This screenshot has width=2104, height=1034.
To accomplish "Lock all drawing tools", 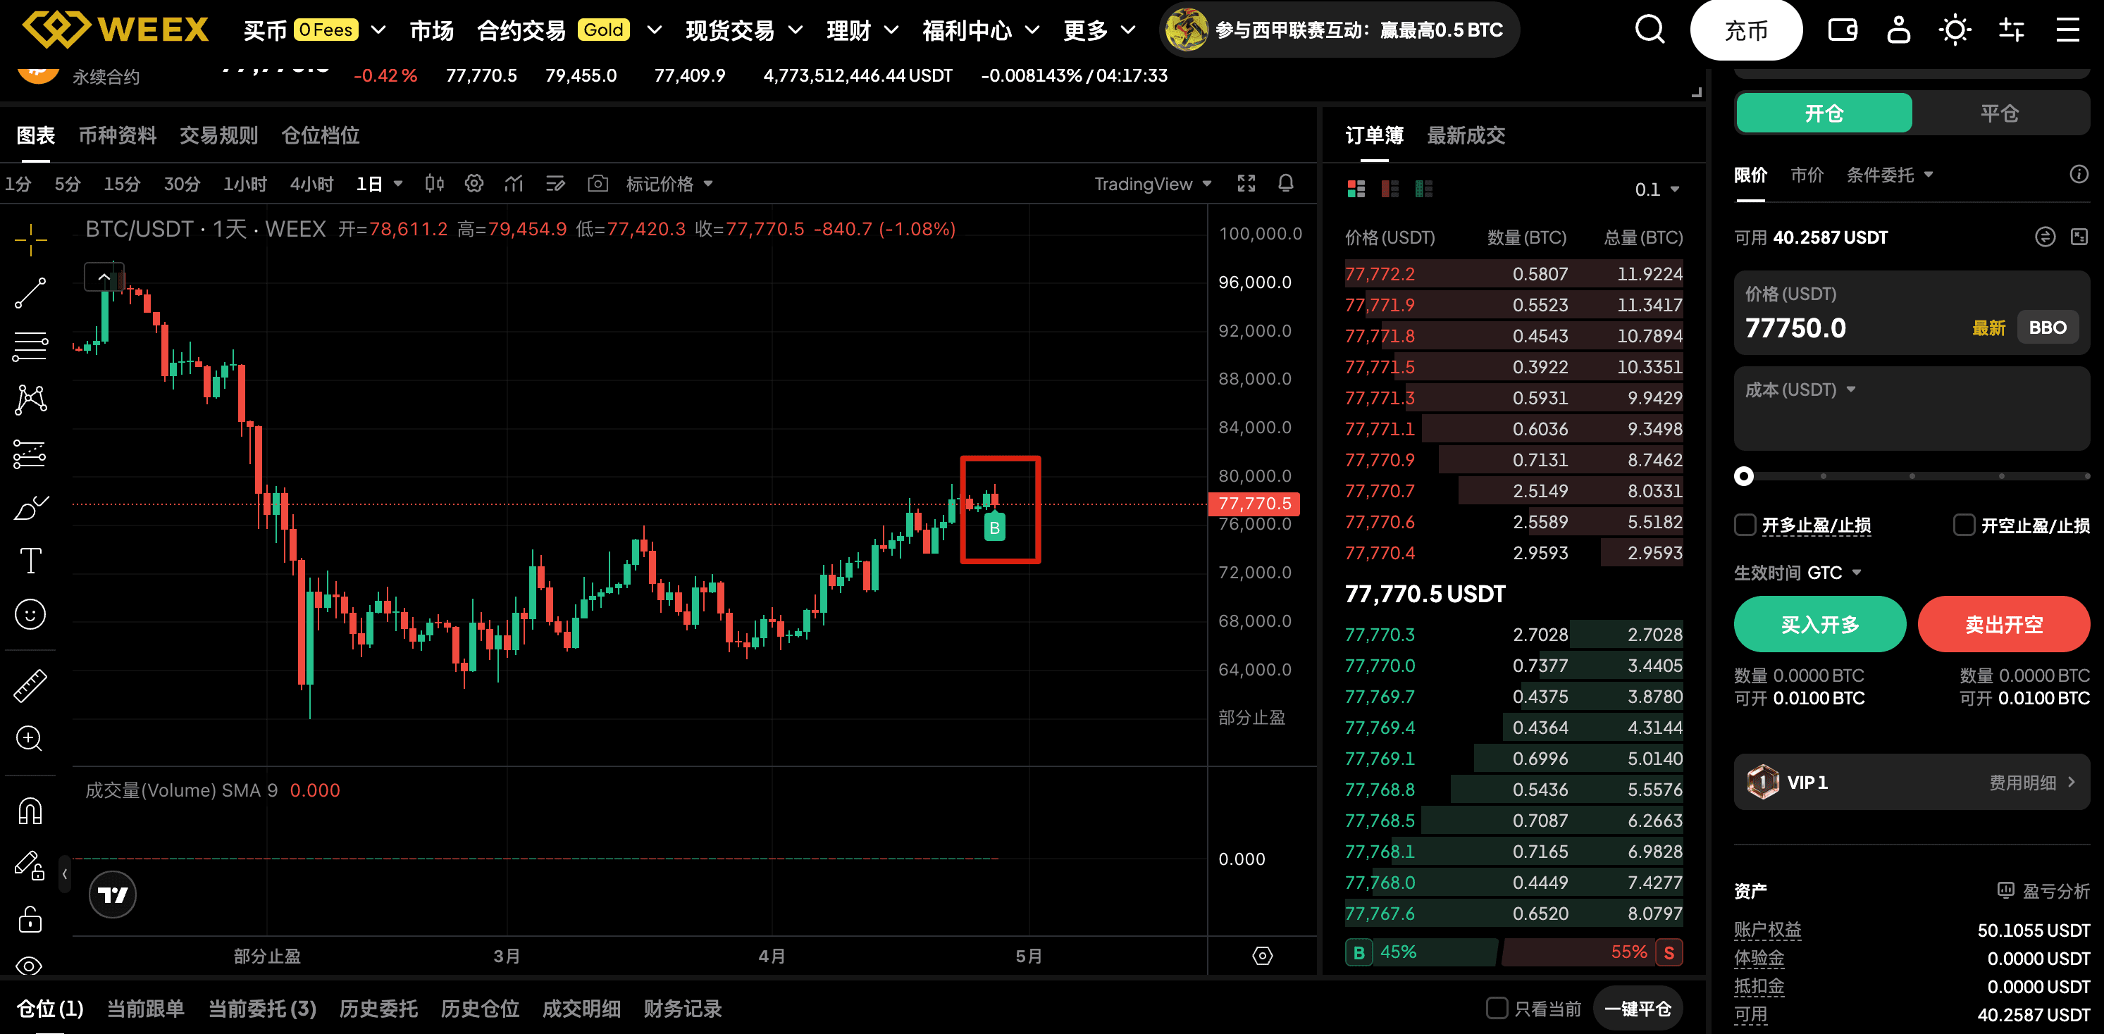I will coord(30,920).
